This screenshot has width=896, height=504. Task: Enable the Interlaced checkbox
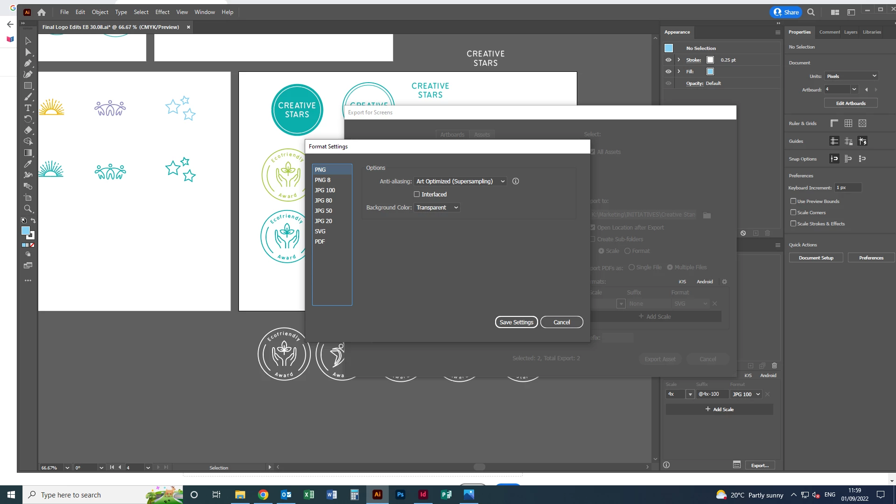[x=417, y=194]
